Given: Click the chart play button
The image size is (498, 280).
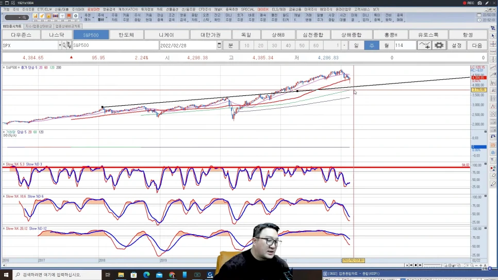Looking at the screenshot, I should pos(407,265).
